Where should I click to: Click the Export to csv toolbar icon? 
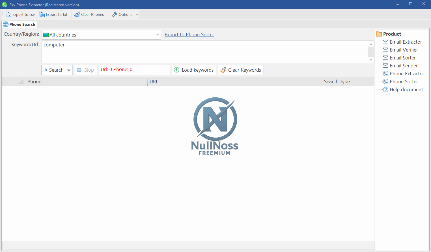(8, 14)
